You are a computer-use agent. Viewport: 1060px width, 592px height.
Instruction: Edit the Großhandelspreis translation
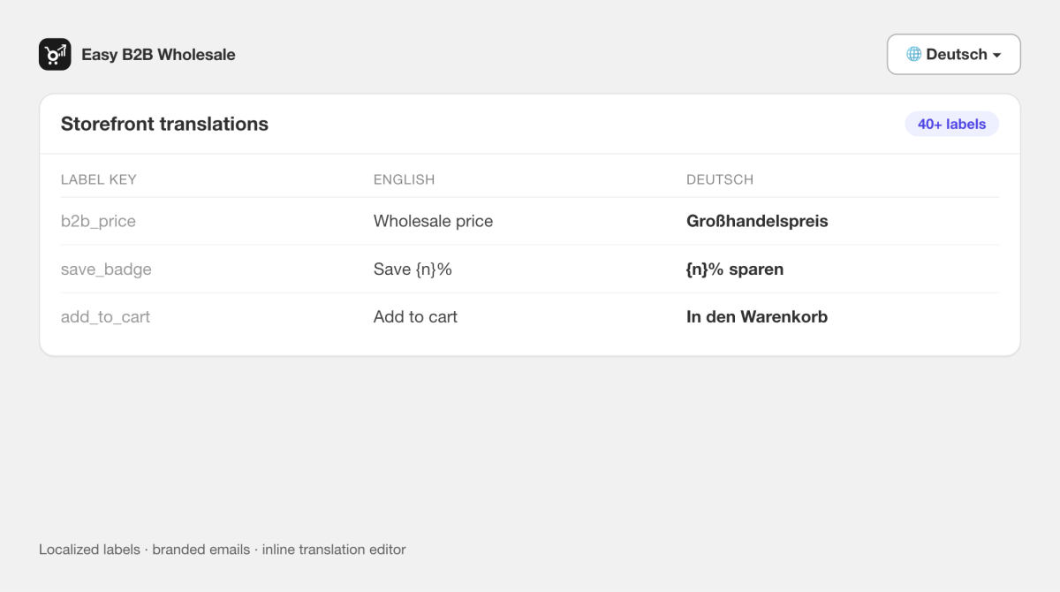click(757, 221)
